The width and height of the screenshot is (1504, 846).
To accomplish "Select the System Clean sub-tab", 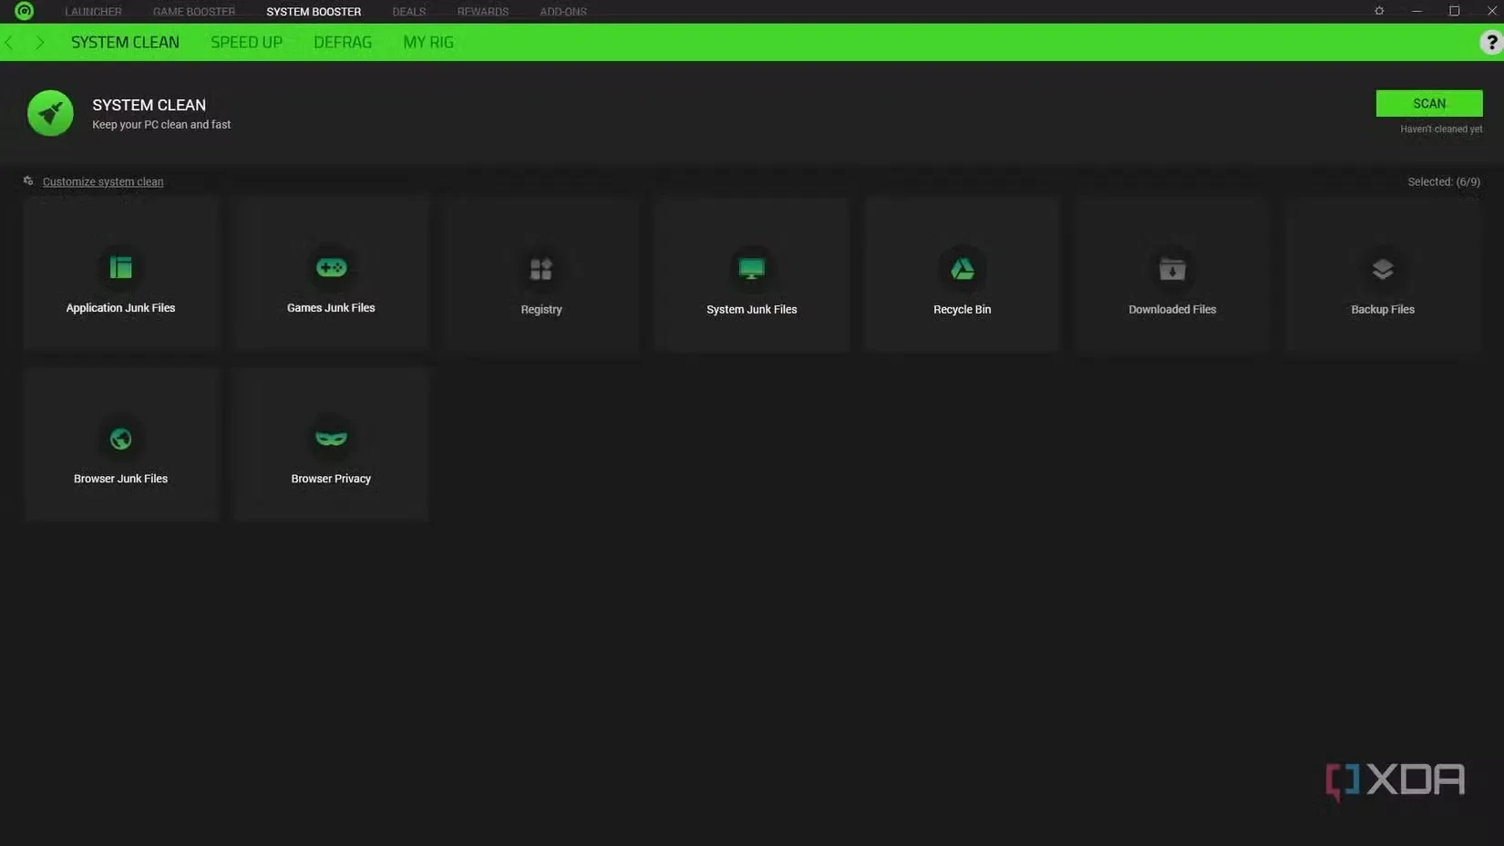I will tap(125, 42).
